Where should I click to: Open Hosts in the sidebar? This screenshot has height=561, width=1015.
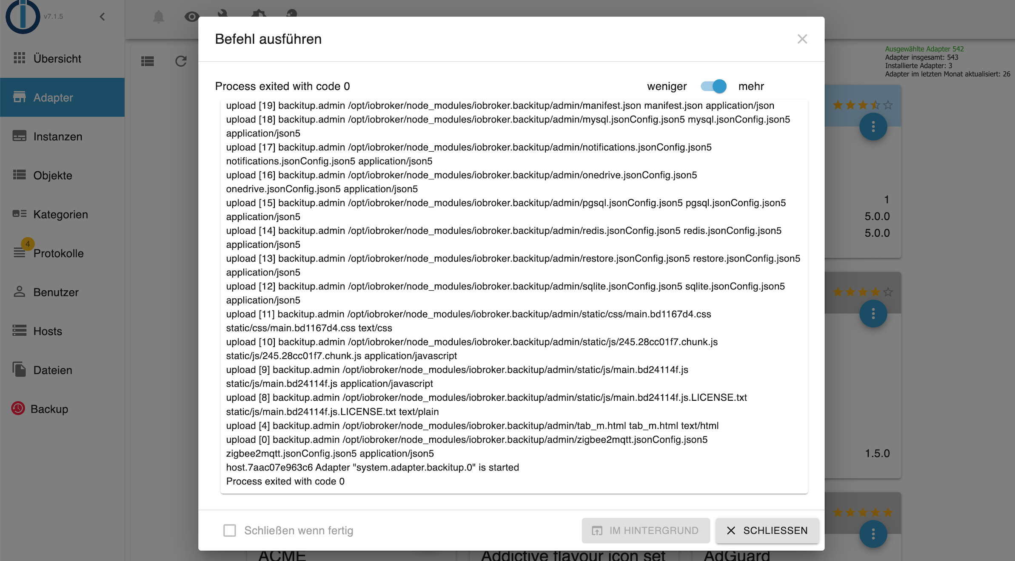48,331
